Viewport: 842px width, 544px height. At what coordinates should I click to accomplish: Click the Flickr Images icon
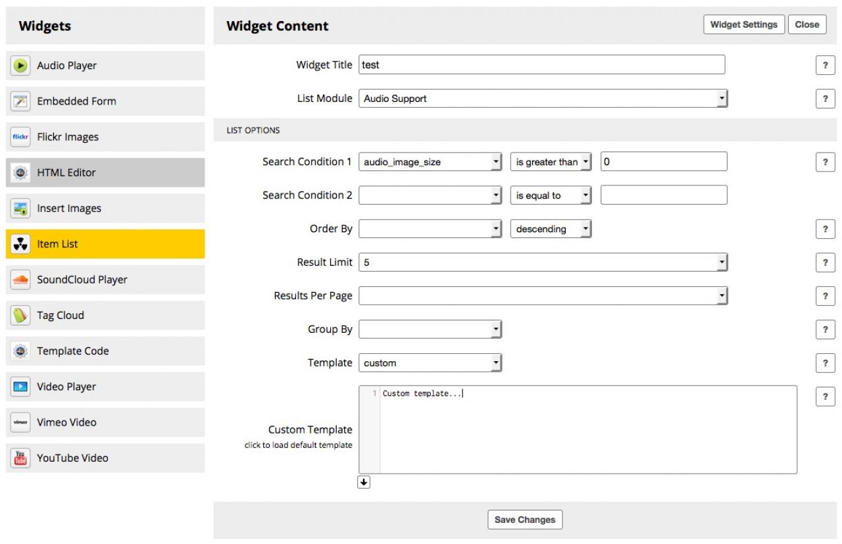(20, 137)
